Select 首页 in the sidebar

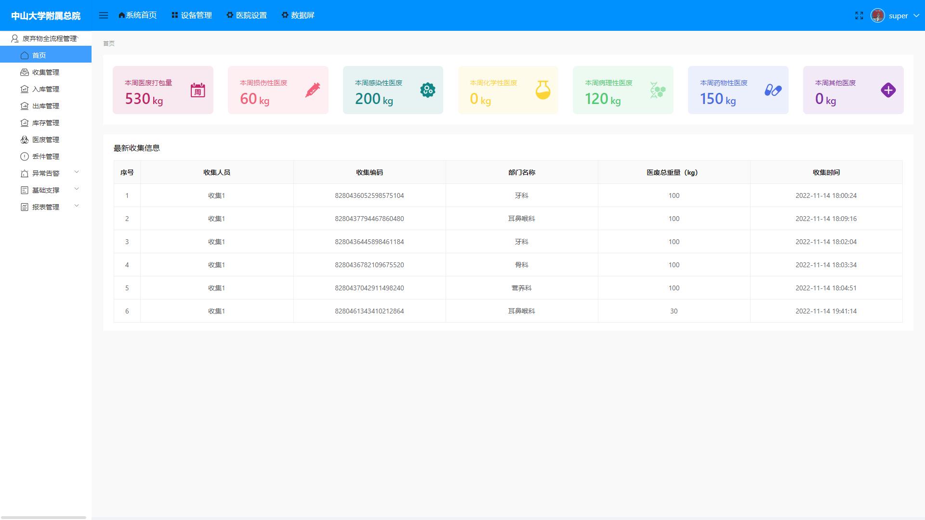[46, 54]
